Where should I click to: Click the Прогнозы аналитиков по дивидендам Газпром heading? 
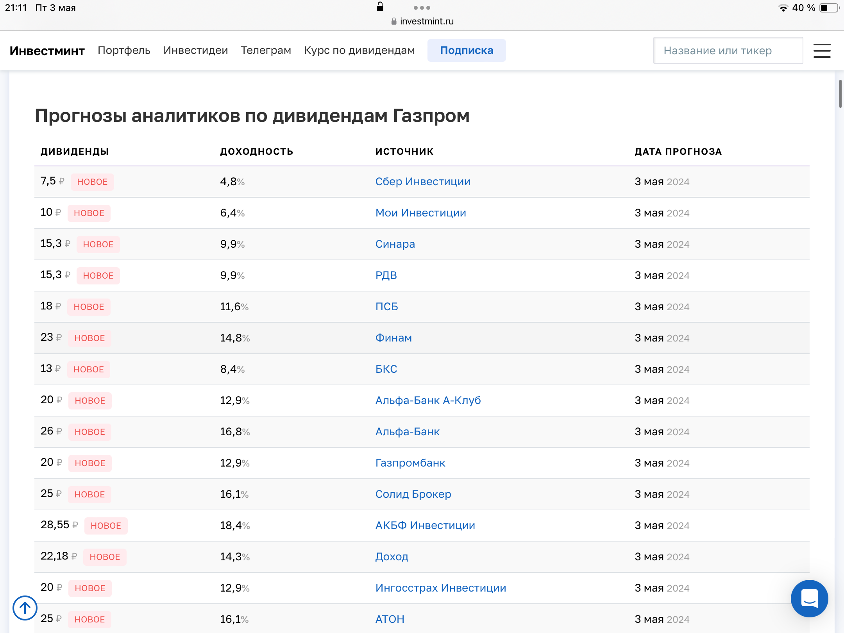pyautogui.click(x=252, y=116)
